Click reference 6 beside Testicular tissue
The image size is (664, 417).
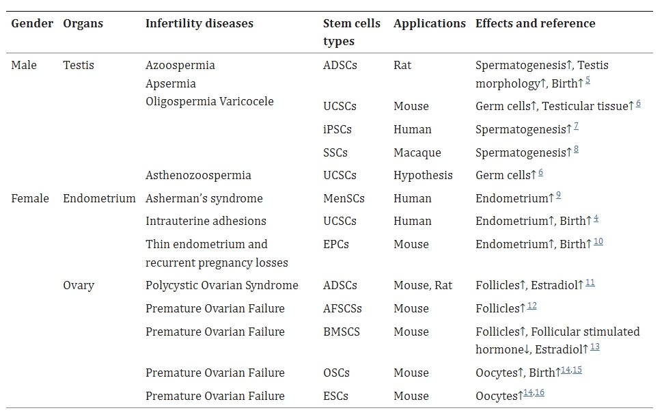(638, 103)
